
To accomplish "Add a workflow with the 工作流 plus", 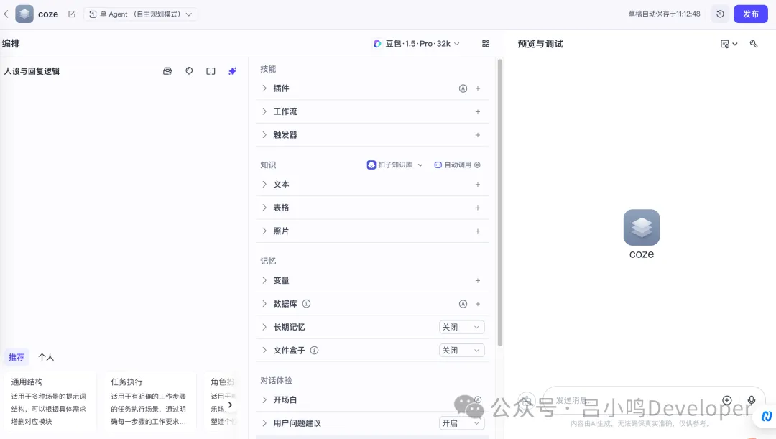I will coord(478,112).
